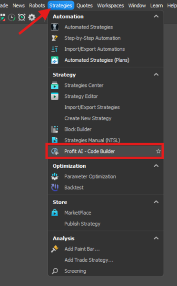Open Automated Strategies (Plans)
This screenshot has width=177, height=286.
click(x=106, y=60)
